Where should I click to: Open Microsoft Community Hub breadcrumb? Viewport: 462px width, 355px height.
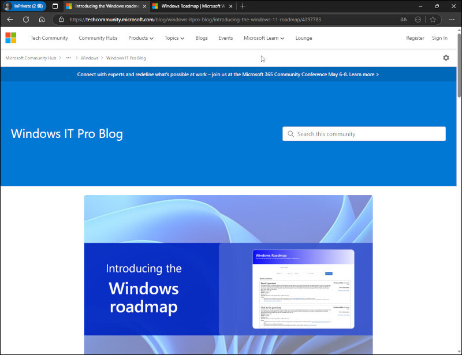coord(31,58)
